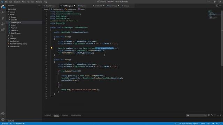Click the errors and warnings status indicator

coord(5,124)
